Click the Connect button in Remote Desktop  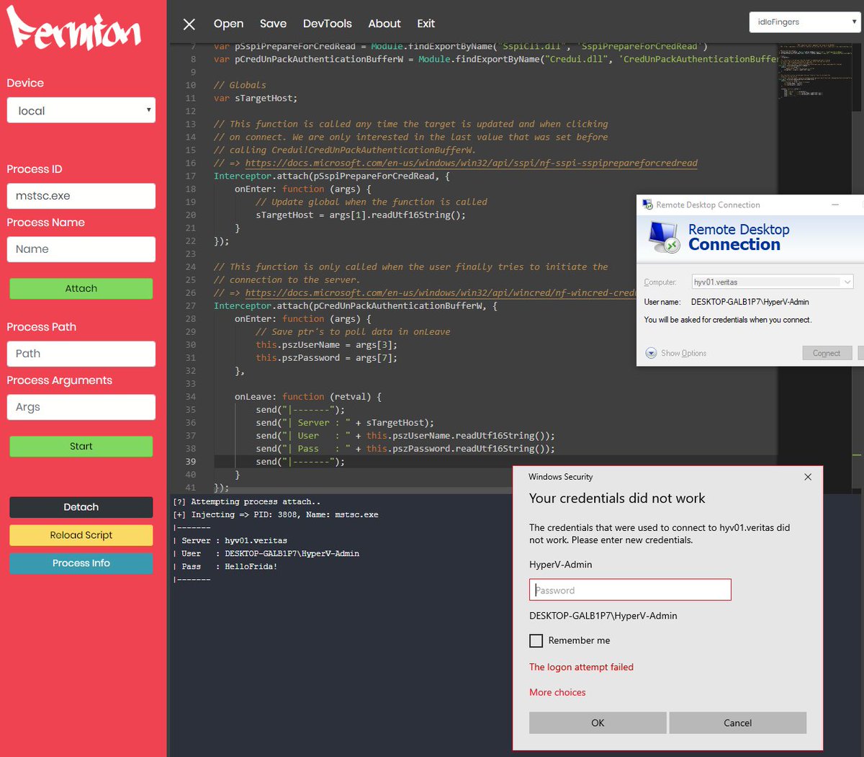(x=827, y=353)
